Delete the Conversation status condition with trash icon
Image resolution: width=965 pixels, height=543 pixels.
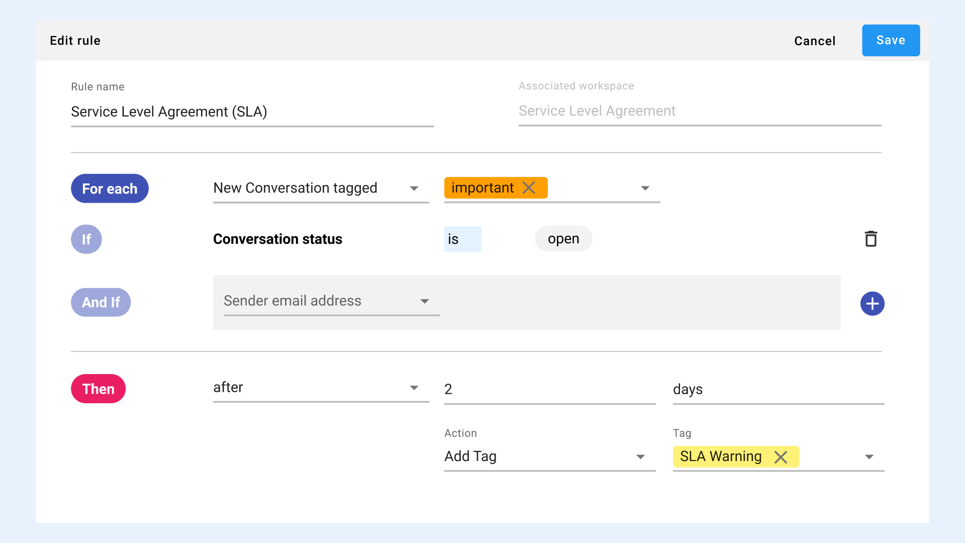click(871, 239)
